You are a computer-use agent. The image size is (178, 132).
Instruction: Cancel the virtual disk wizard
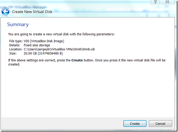click(160, 123)
